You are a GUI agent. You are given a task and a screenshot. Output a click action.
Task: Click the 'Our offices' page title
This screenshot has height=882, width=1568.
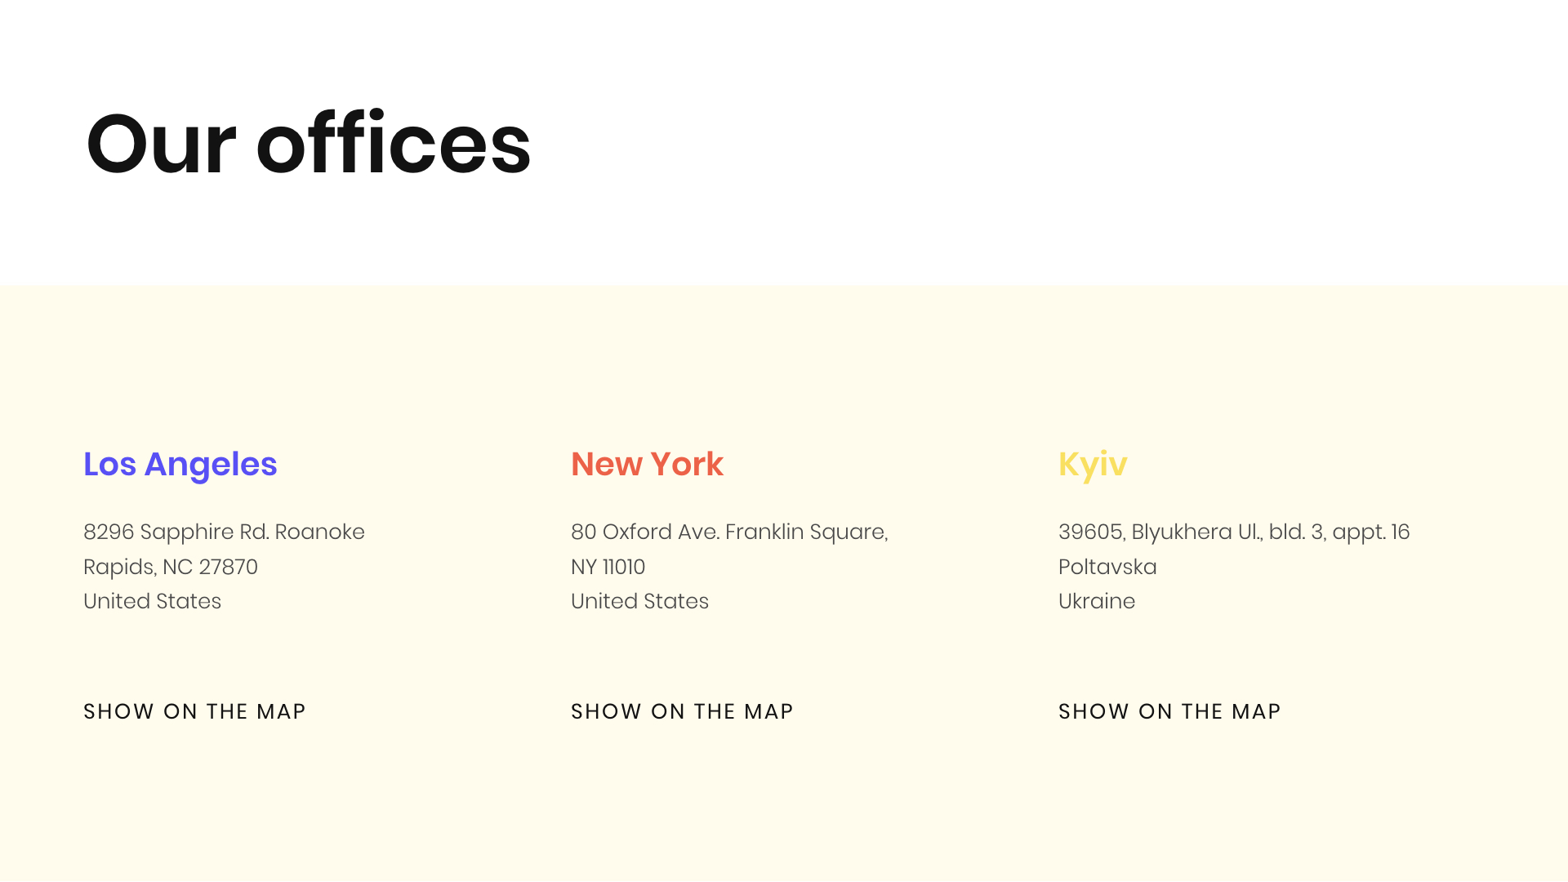309,145
